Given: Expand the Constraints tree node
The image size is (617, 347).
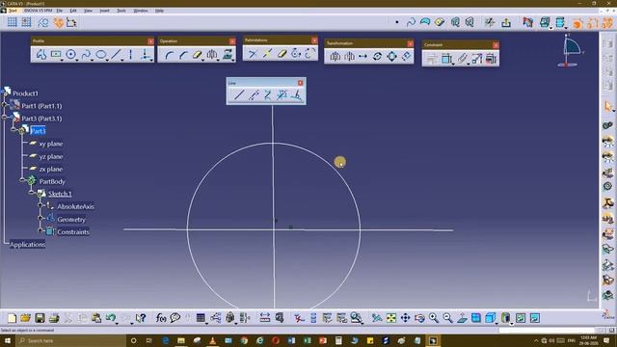Looking at the screenshot, I should click(40, 230).
